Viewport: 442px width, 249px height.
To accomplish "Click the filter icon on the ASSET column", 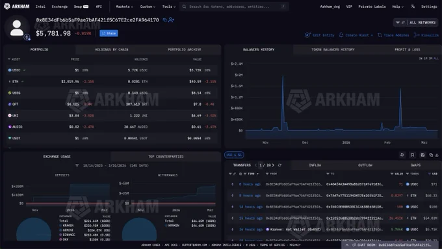I will [9, 60].
